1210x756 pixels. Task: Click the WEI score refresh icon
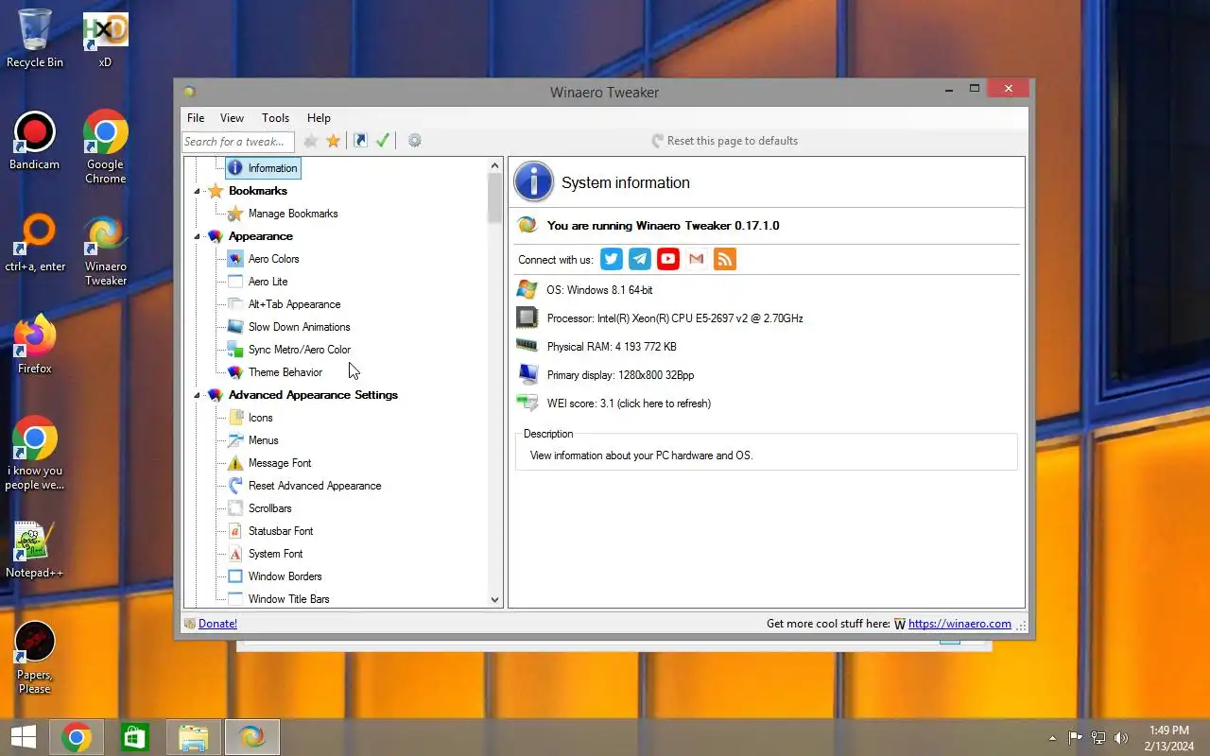coord(527,404)
